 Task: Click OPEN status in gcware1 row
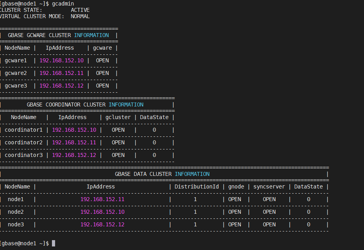point(102,60)
